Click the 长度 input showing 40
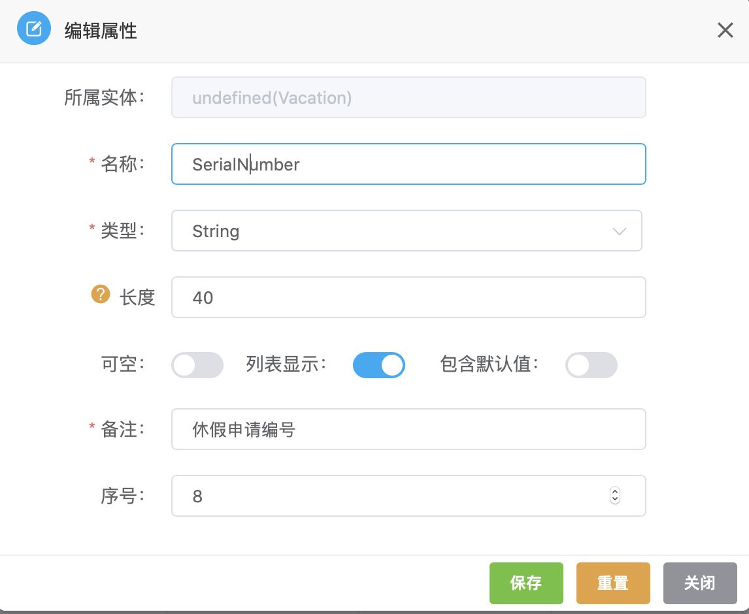This screenshot has height=614, width=749. coord(408,297)
